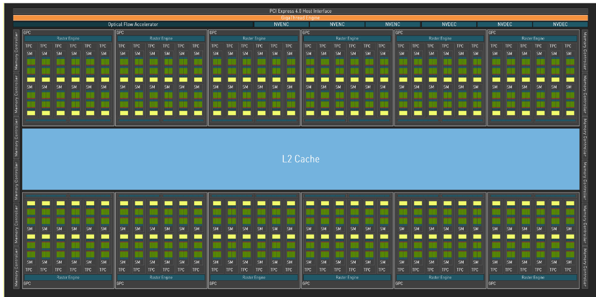
Task: Click Raster Engine in bottom-right GPC
Action: 533,277
